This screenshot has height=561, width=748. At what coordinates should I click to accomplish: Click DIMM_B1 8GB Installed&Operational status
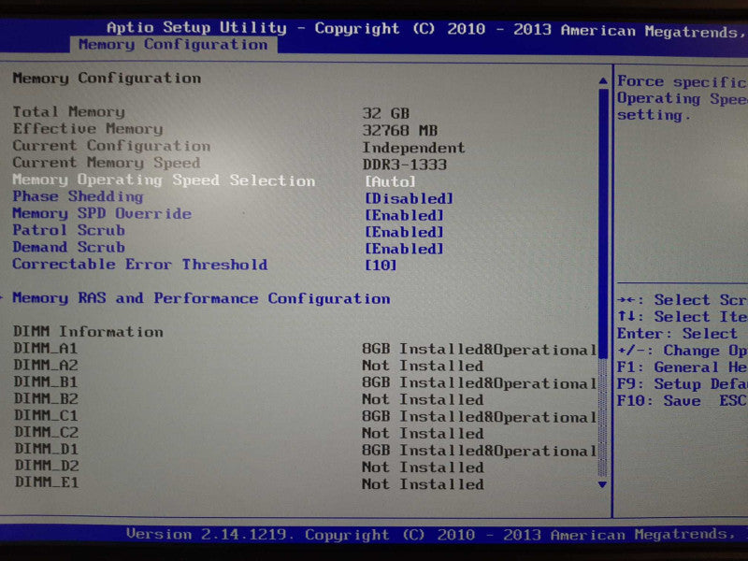coord(479,383)
